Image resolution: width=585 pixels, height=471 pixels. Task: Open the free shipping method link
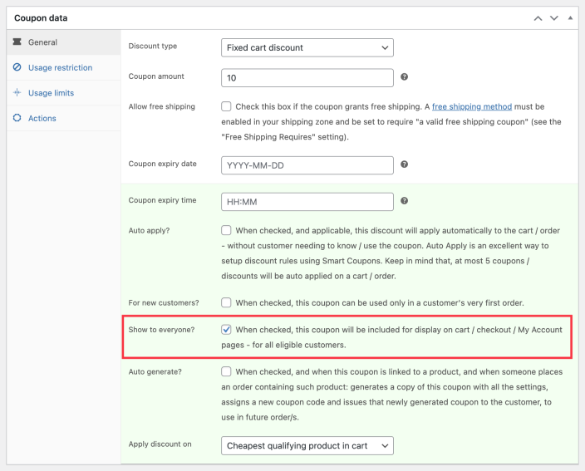point(471,107)
